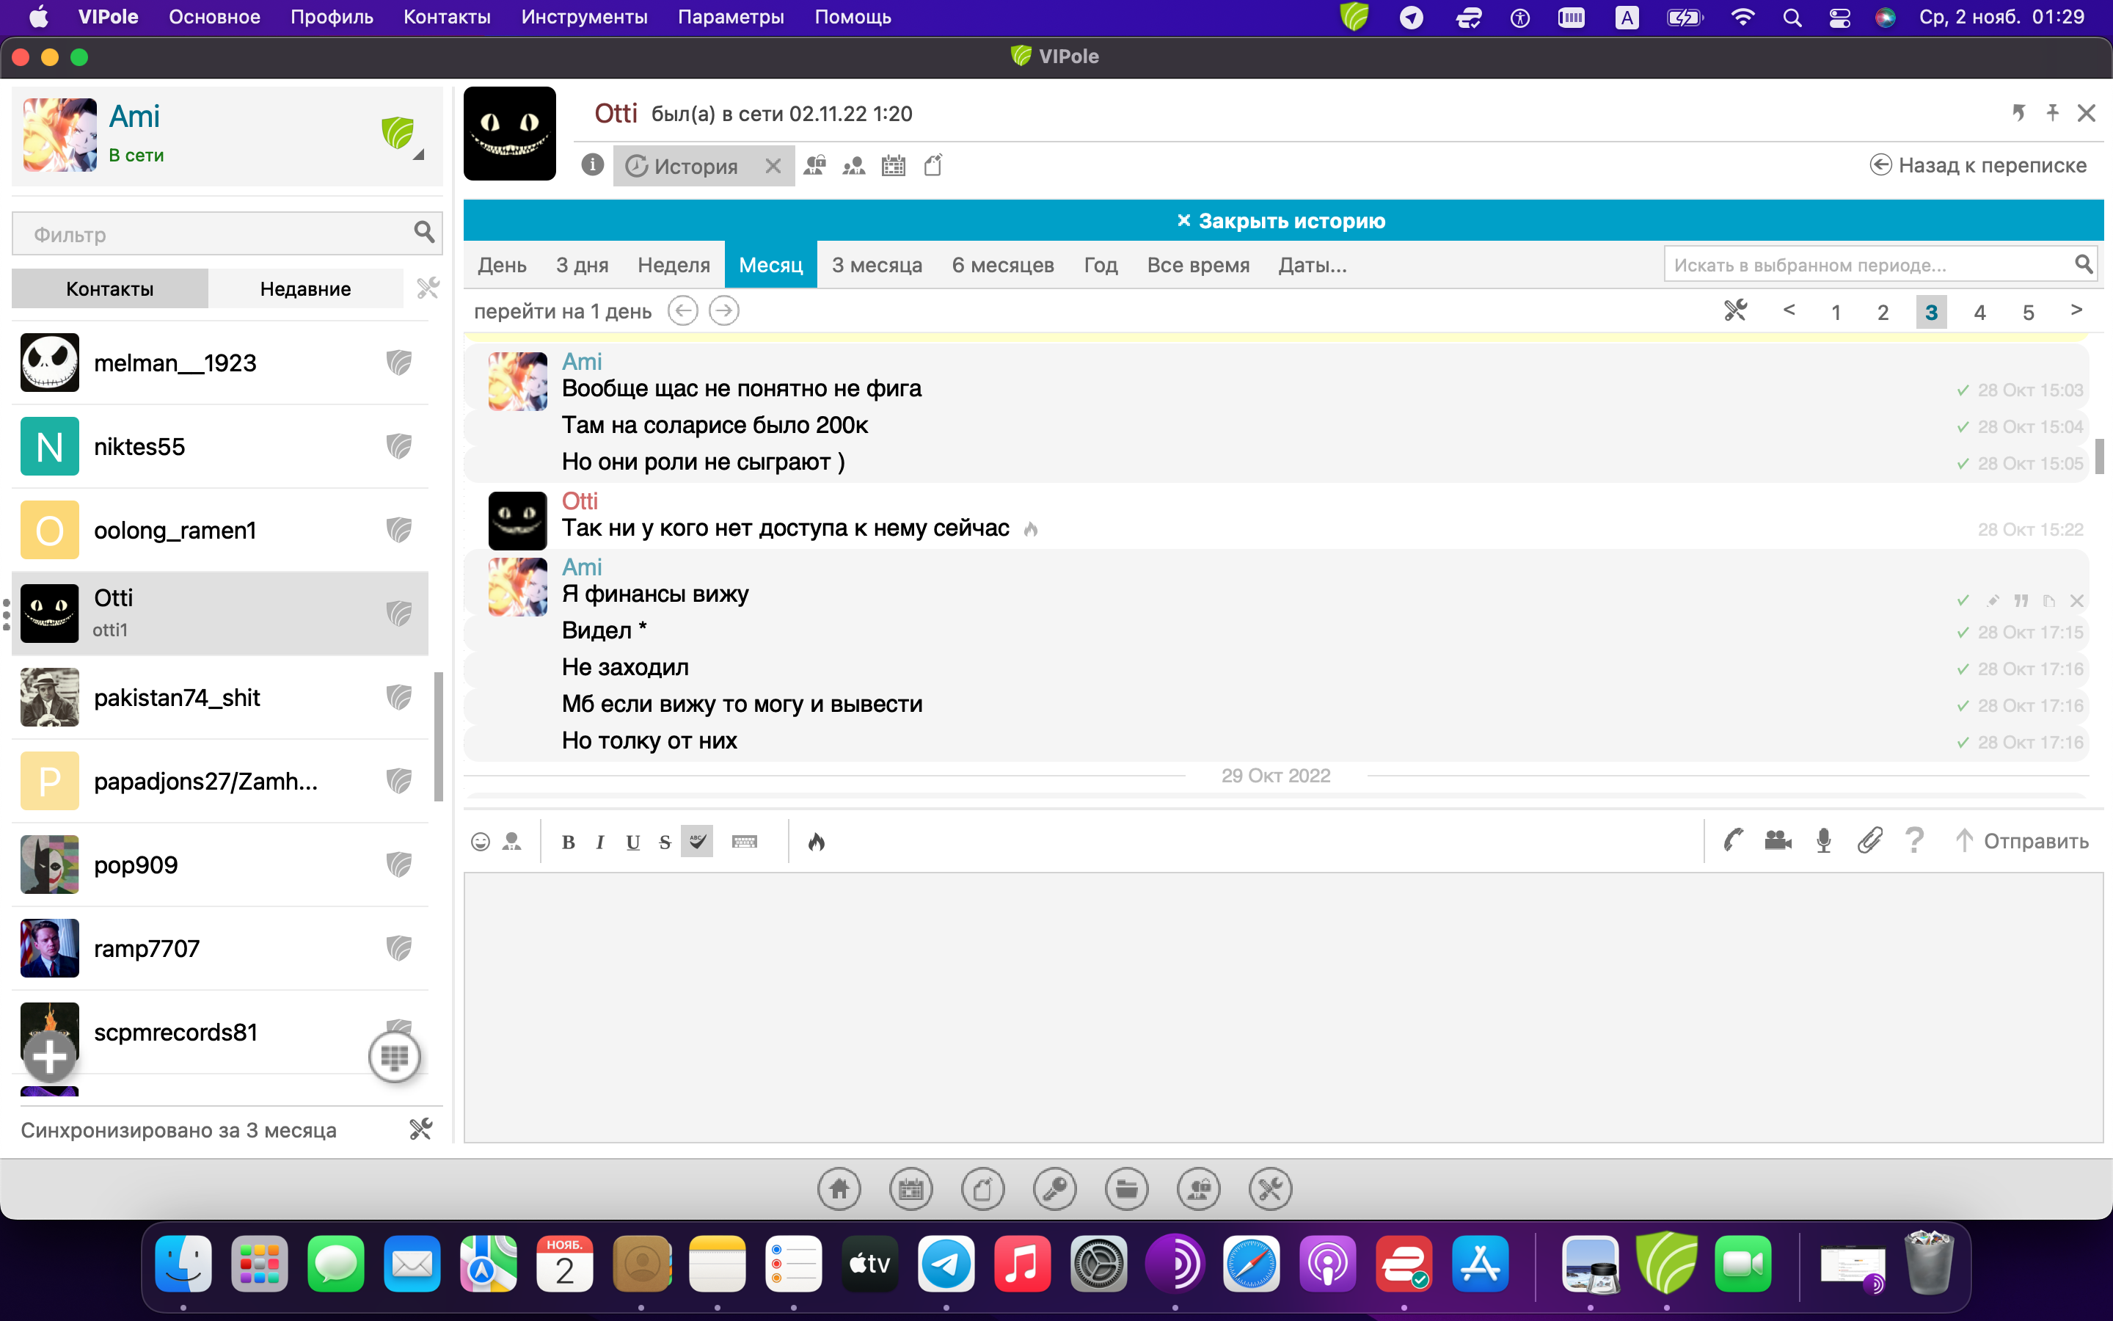The height and width of the screenshot is (1321, 2113).
Task: Click the add contact plus button
Action: click(x=50, y=1057)
